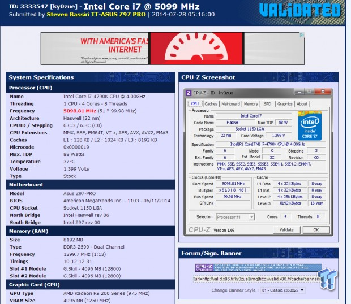This screenshot has height=304, width=351.
Task: Open the SPD tab
Action: 267,104
